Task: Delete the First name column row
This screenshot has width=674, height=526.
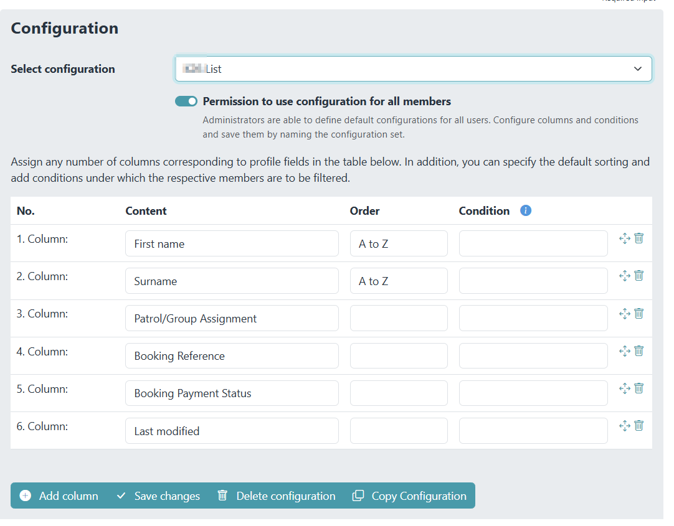Action: (x=638, y=238)
